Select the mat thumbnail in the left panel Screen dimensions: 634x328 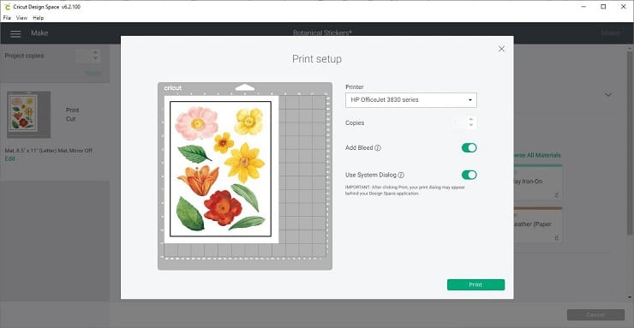click(29, 115)
